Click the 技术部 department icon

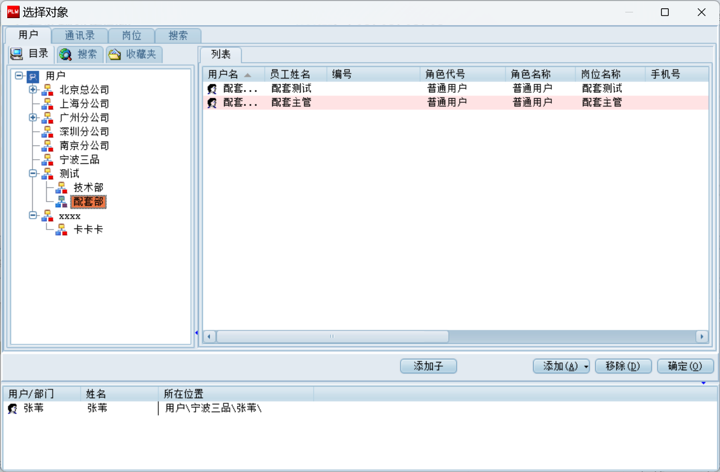click(61, 188)
